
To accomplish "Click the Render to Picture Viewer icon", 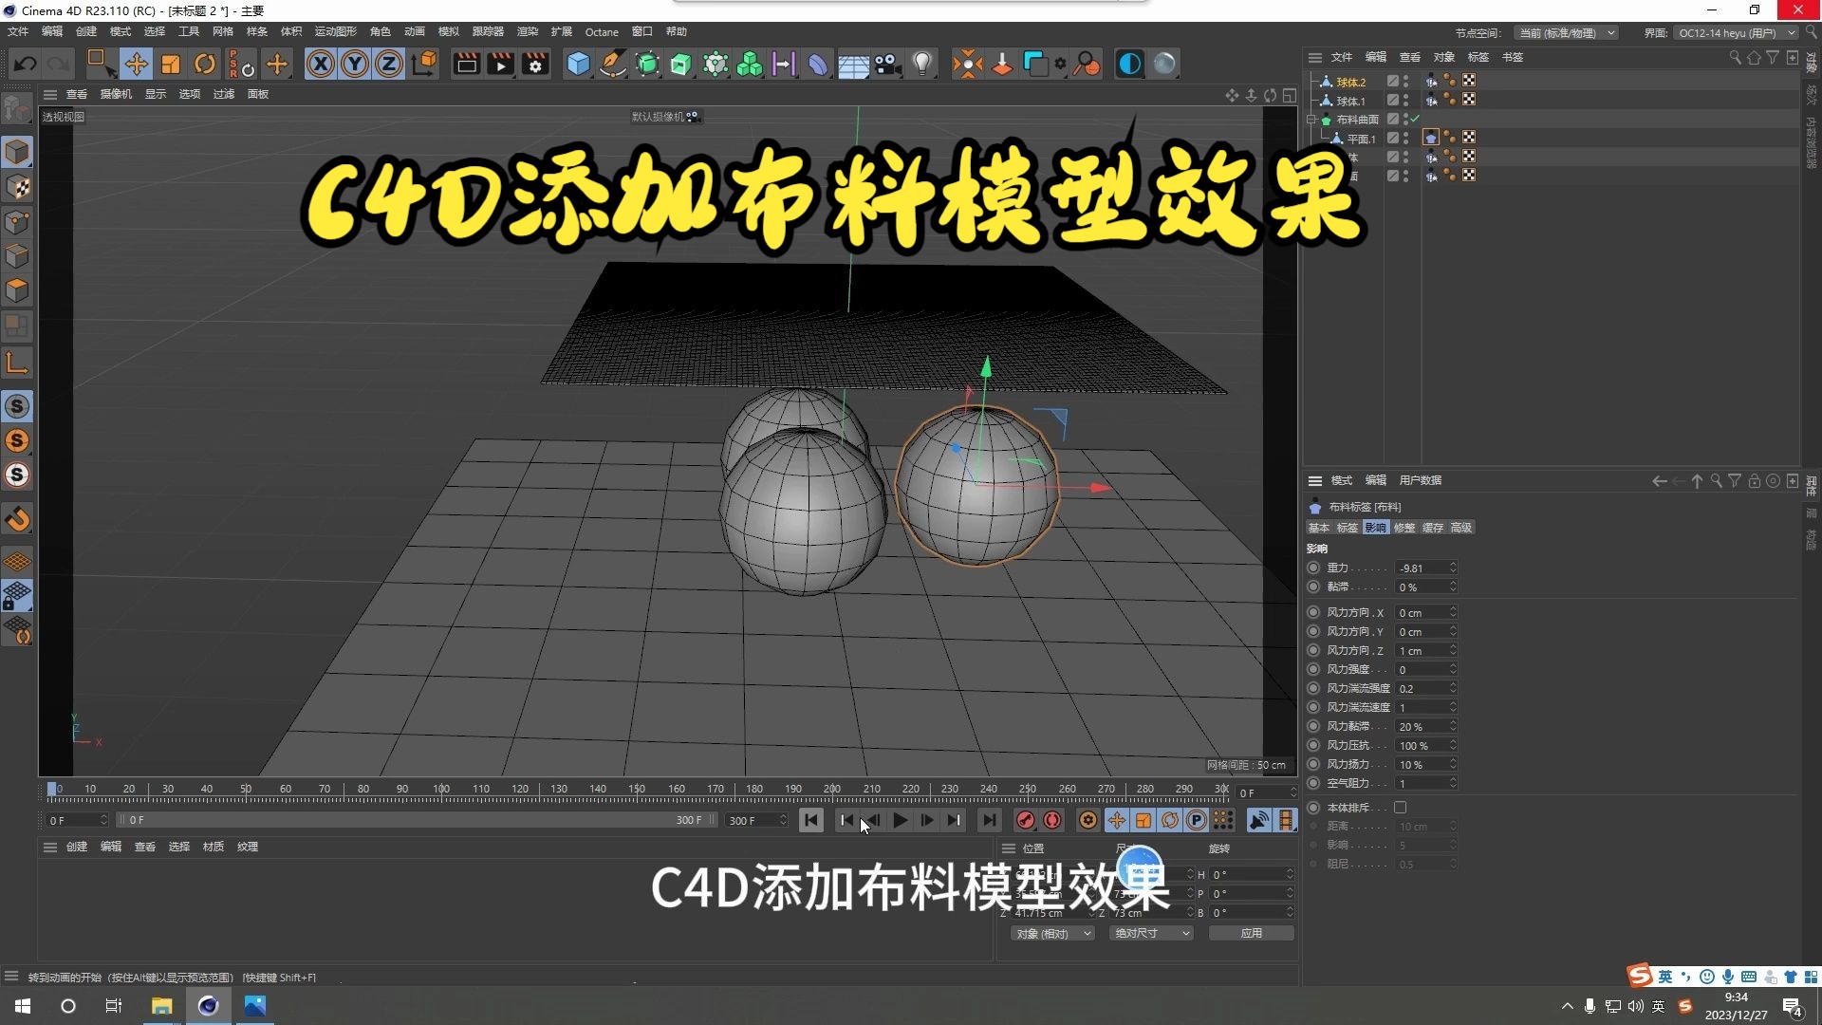I will click(500, 64).
